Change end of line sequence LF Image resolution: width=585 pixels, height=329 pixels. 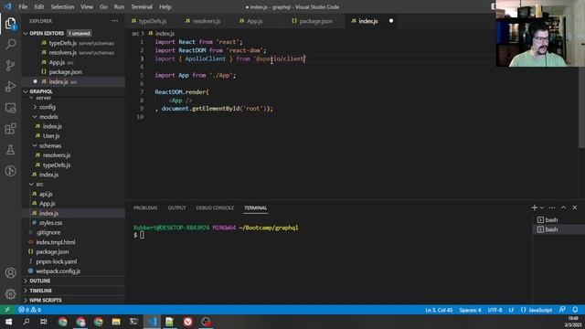point(511,310)
